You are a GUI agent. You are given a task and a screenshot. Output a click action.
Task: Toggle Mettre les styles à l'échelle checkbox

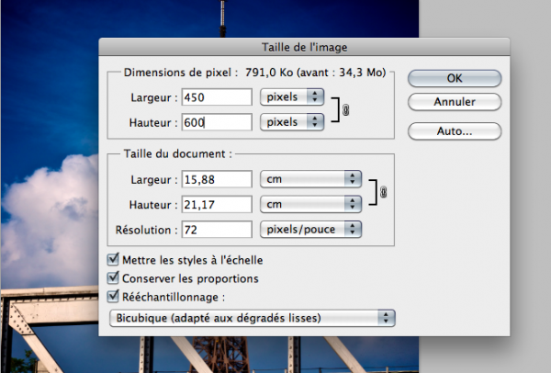pyautogui.click(x=114, y=260)
